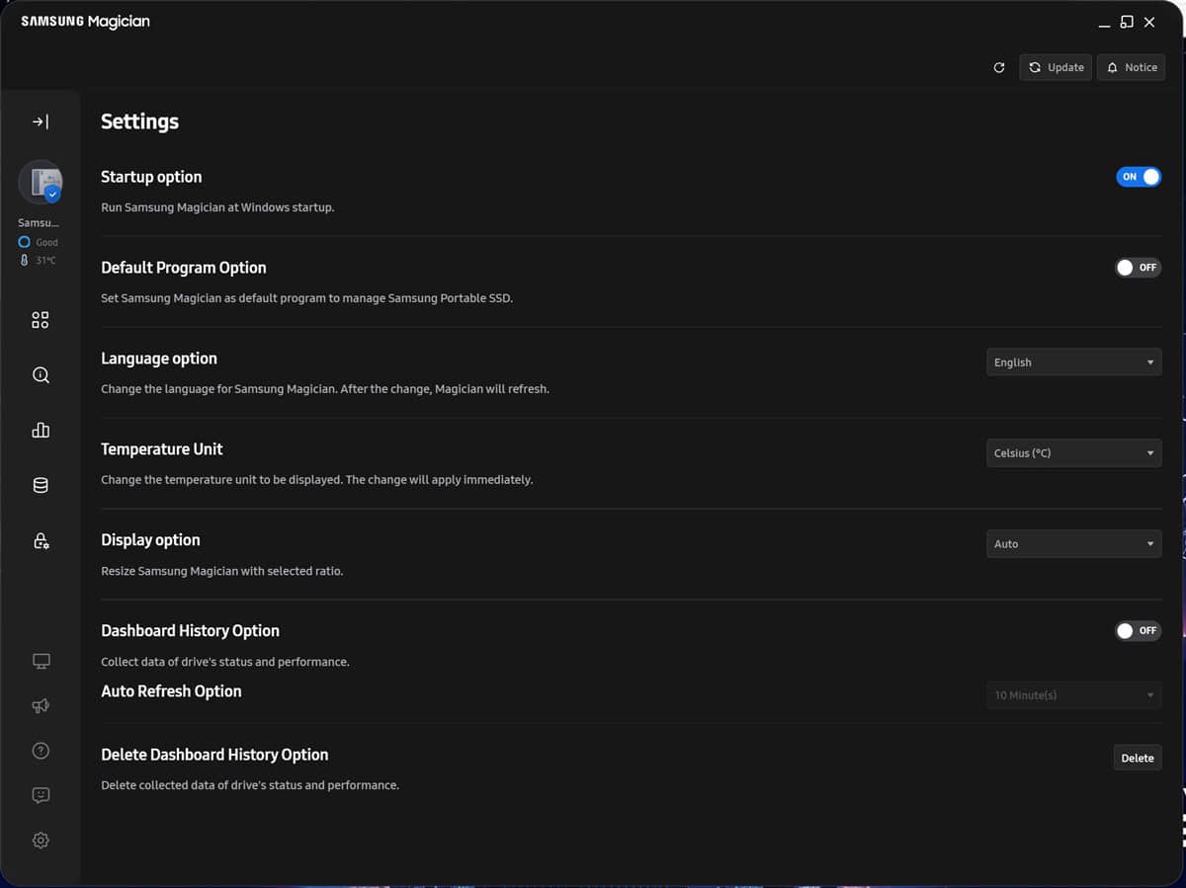1186x888 pixels.
Task: Open the dashboard grid icon
Action: point(41,320)
